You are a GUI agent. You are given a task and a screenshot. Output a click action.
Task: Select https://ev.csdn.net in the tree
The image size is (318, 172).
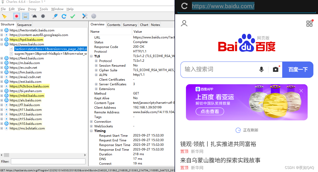pos(23,68)
